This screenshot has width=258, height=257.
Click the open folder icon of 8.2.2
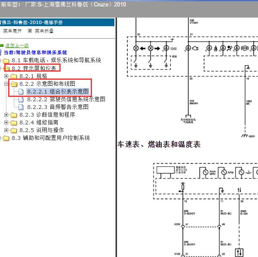pyautogui.click(x=14, y=84)
